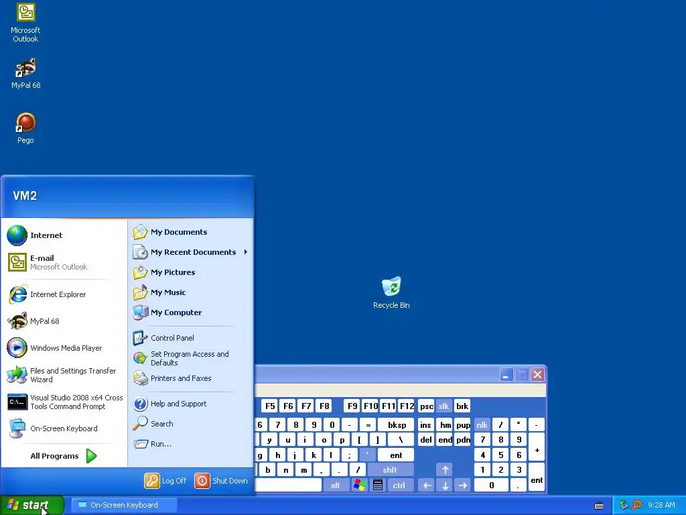Viewport: 686px width, 515px height.
Task: Open the Run dialog
Action: pos(190,444)
